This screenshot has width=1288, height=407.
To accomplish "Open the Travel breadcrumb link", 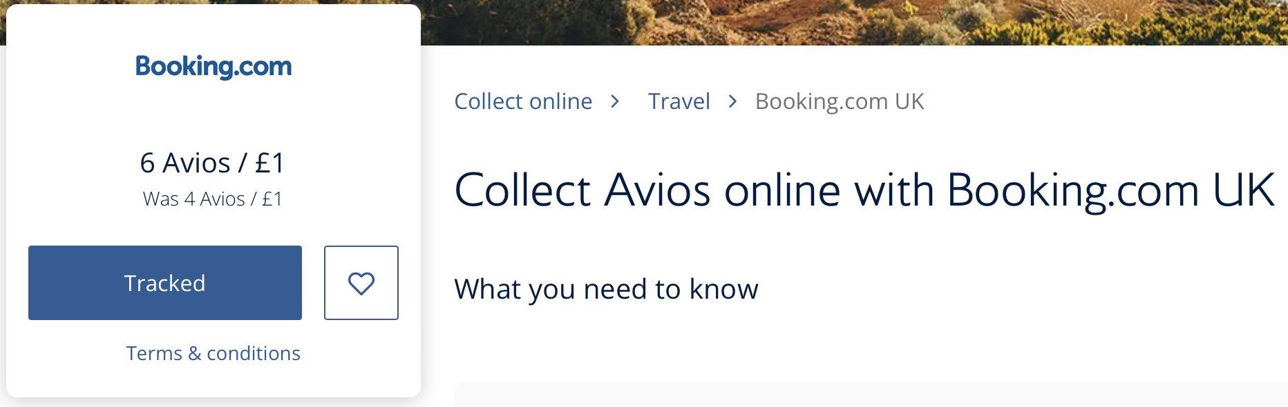I will coord(679,101).
